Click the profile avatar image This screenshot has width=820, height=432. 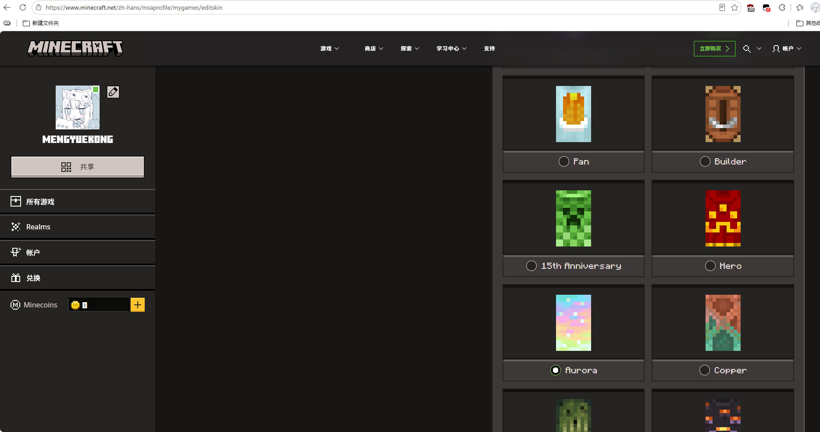(x=78, y=107)
